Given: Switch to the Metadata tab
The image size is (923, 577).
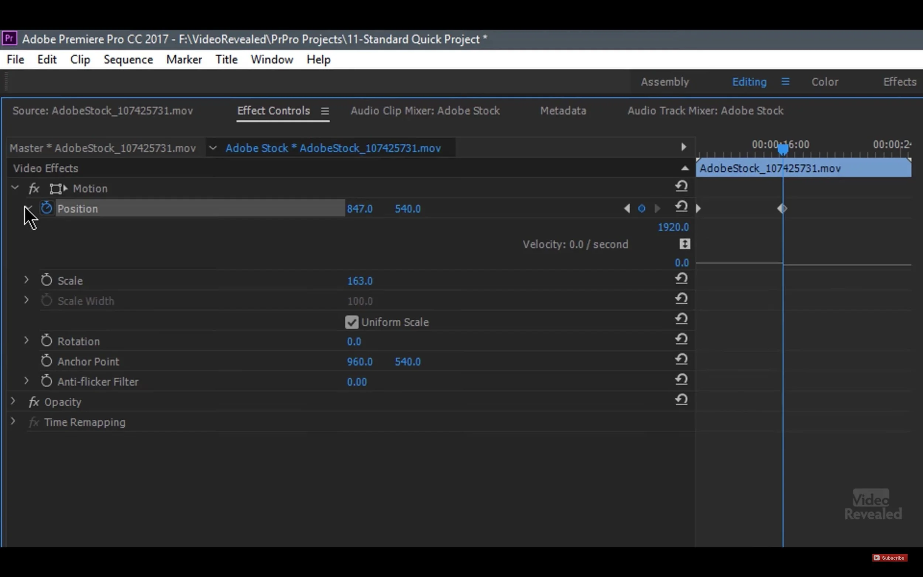Looking at the screenshot, I should pyautogui.click(x=563, y=111).
